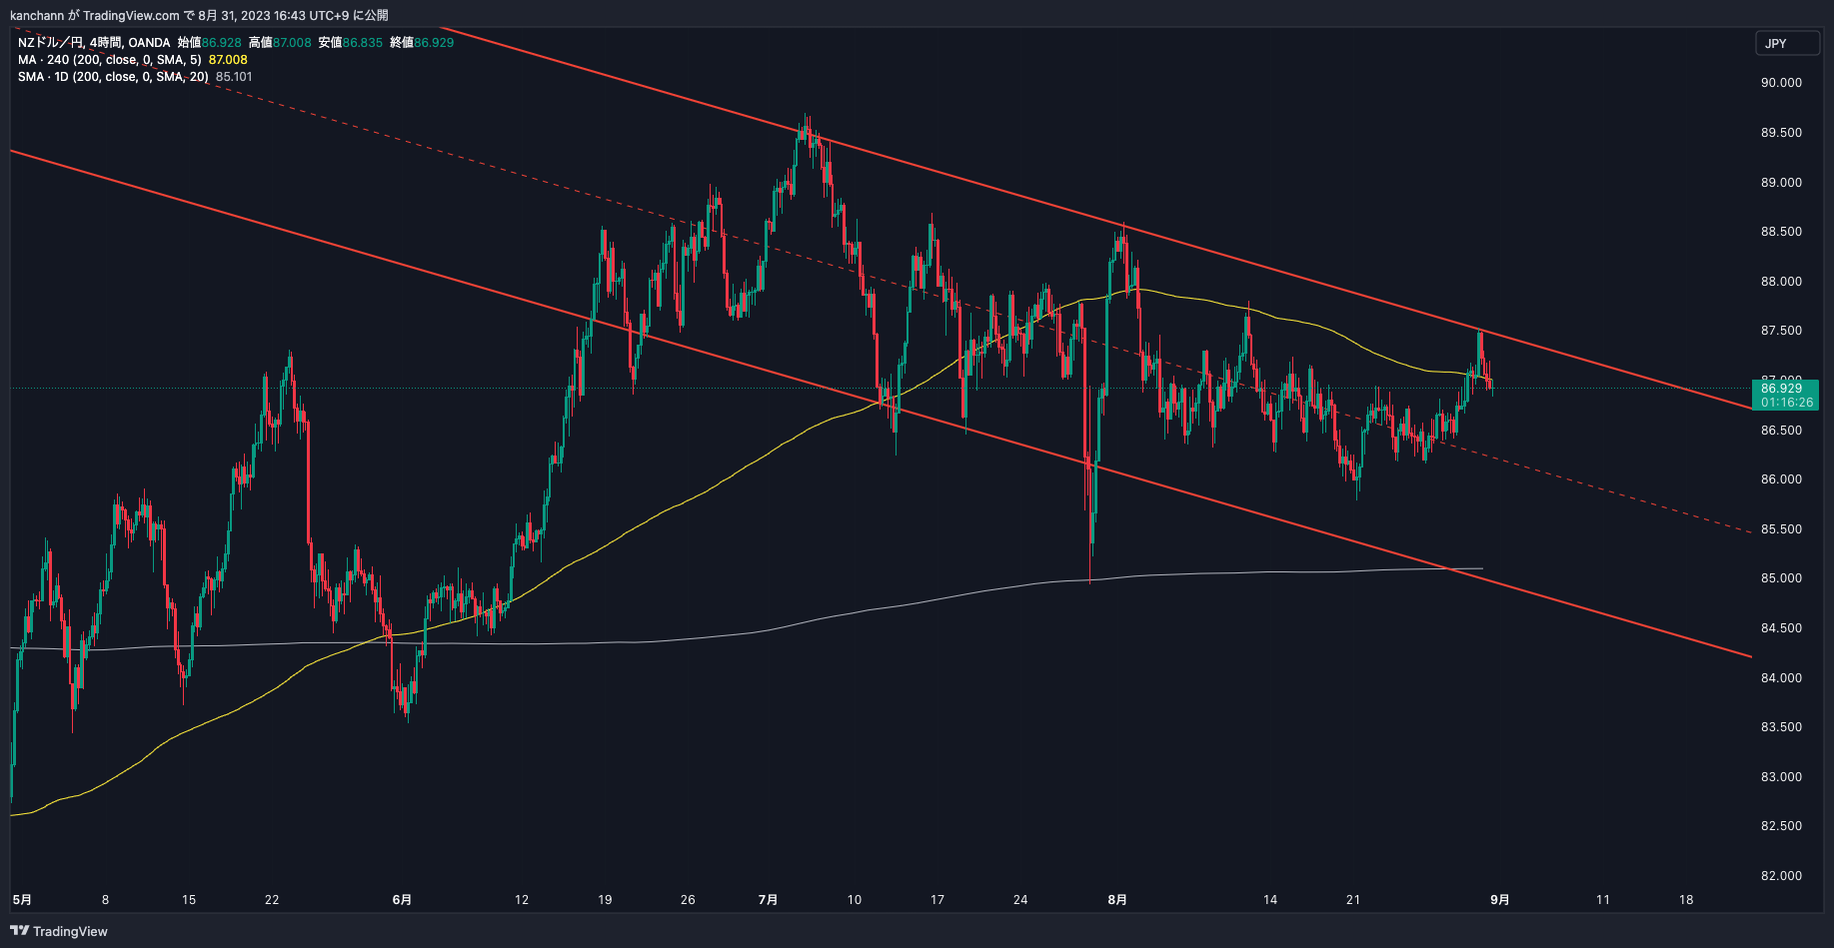Click the 82.000 price axis label
The height and width of the screenshot is (948, 1834).
(x=1781, y=876)
